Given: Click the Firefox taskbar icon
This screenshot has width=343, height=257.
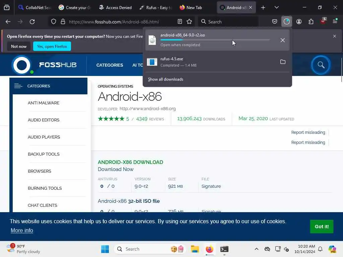Looking at the screenshot, I should click(x=210, y=249).
